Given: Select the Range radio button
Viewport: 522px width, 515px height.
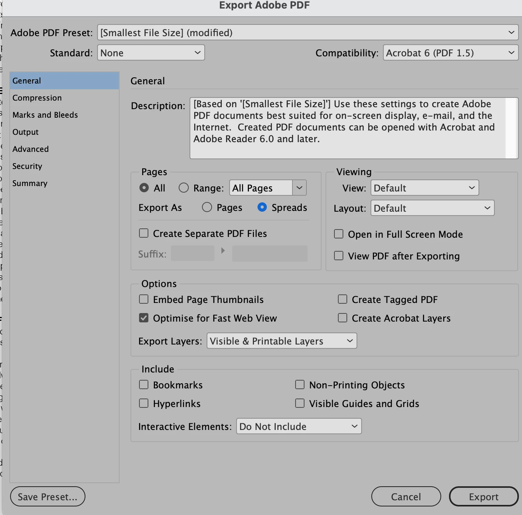Looking at the screenshot, I should (184, 188).
